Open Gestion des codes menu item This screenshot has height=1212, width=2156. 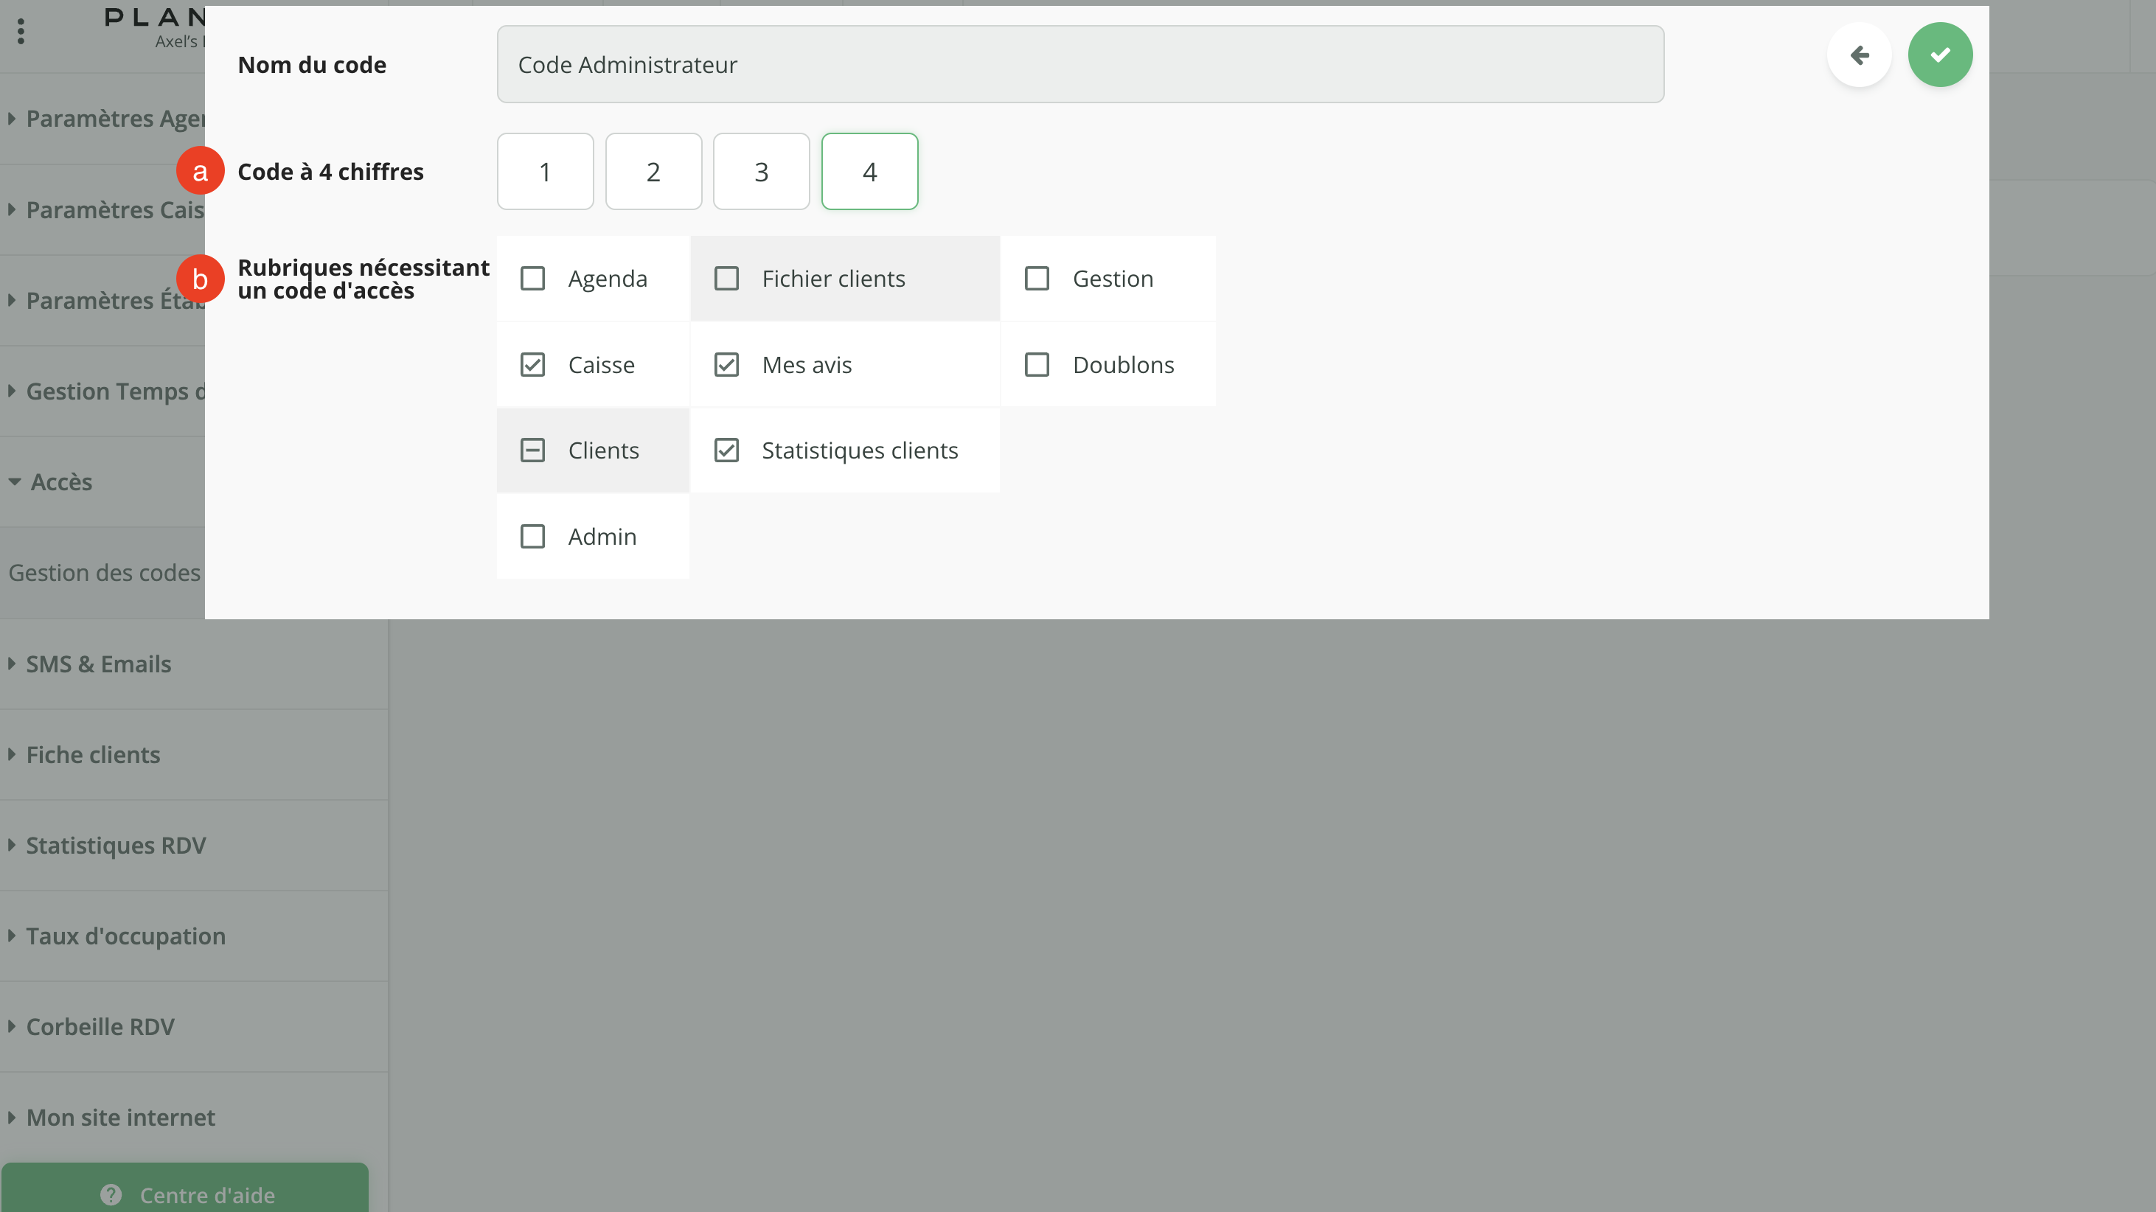coord(105,573)
